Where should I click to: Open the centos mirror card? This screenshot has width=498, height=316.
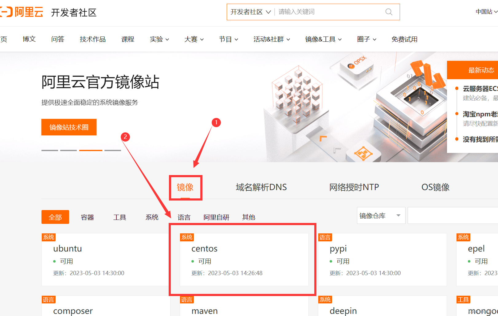click(x=244, y=260)
